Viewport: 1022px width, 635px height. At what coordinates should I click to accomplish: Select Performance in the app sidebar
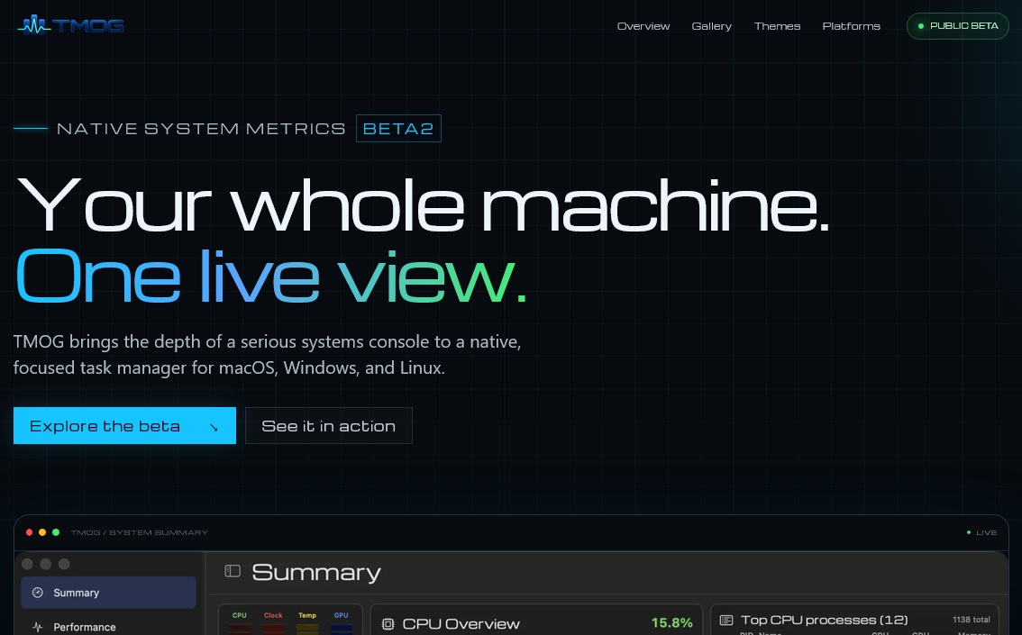click(x=108, y=627)
